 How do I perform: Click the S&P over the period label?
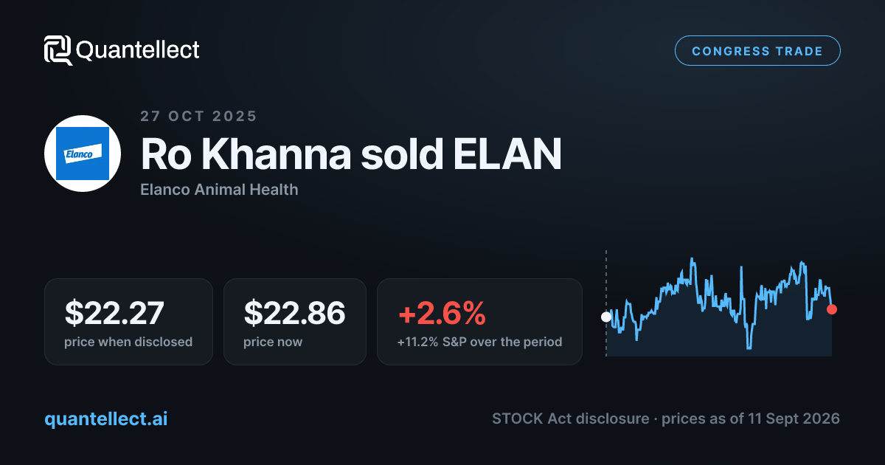[479, 342]
